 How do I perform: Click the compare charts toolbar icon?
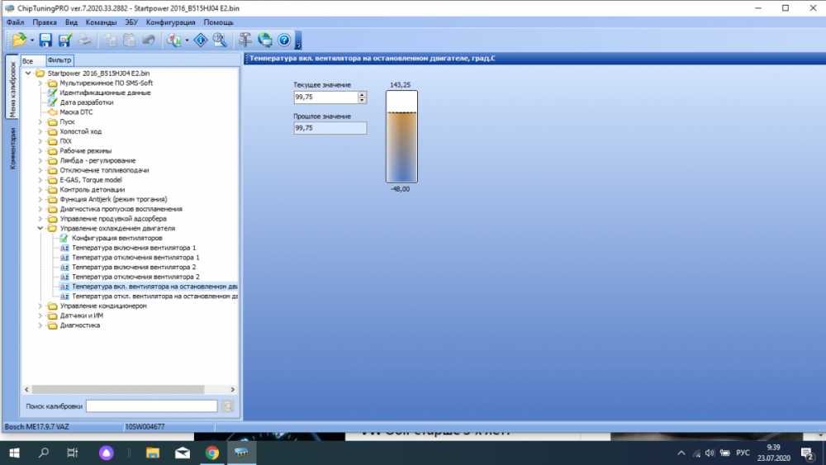[x=173, y=40]
